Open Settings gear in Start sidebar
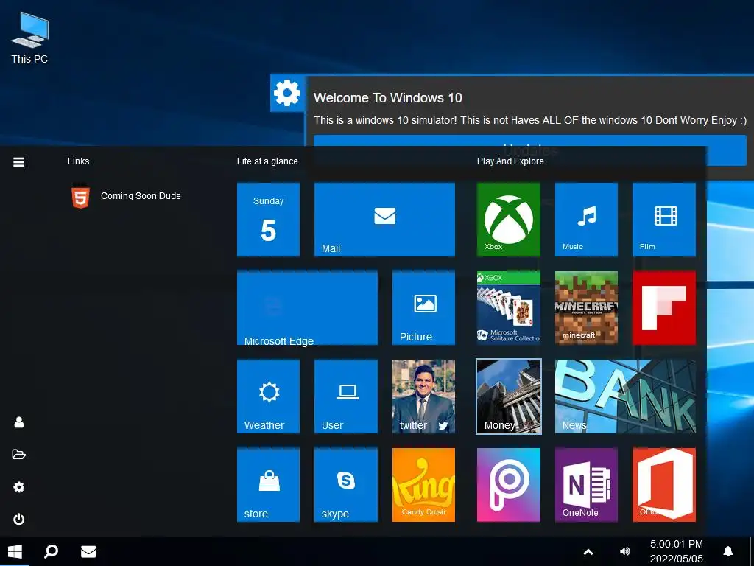The image size is (754, 566). [18, 487]
